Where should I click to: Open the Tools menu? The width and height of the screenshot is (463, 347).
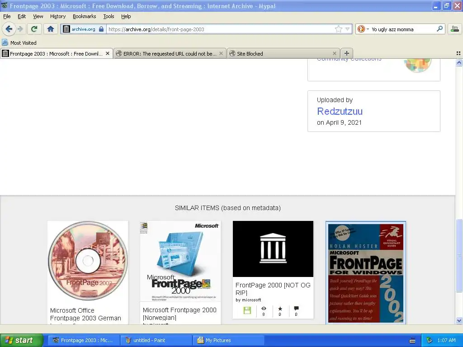click(109, 16)
